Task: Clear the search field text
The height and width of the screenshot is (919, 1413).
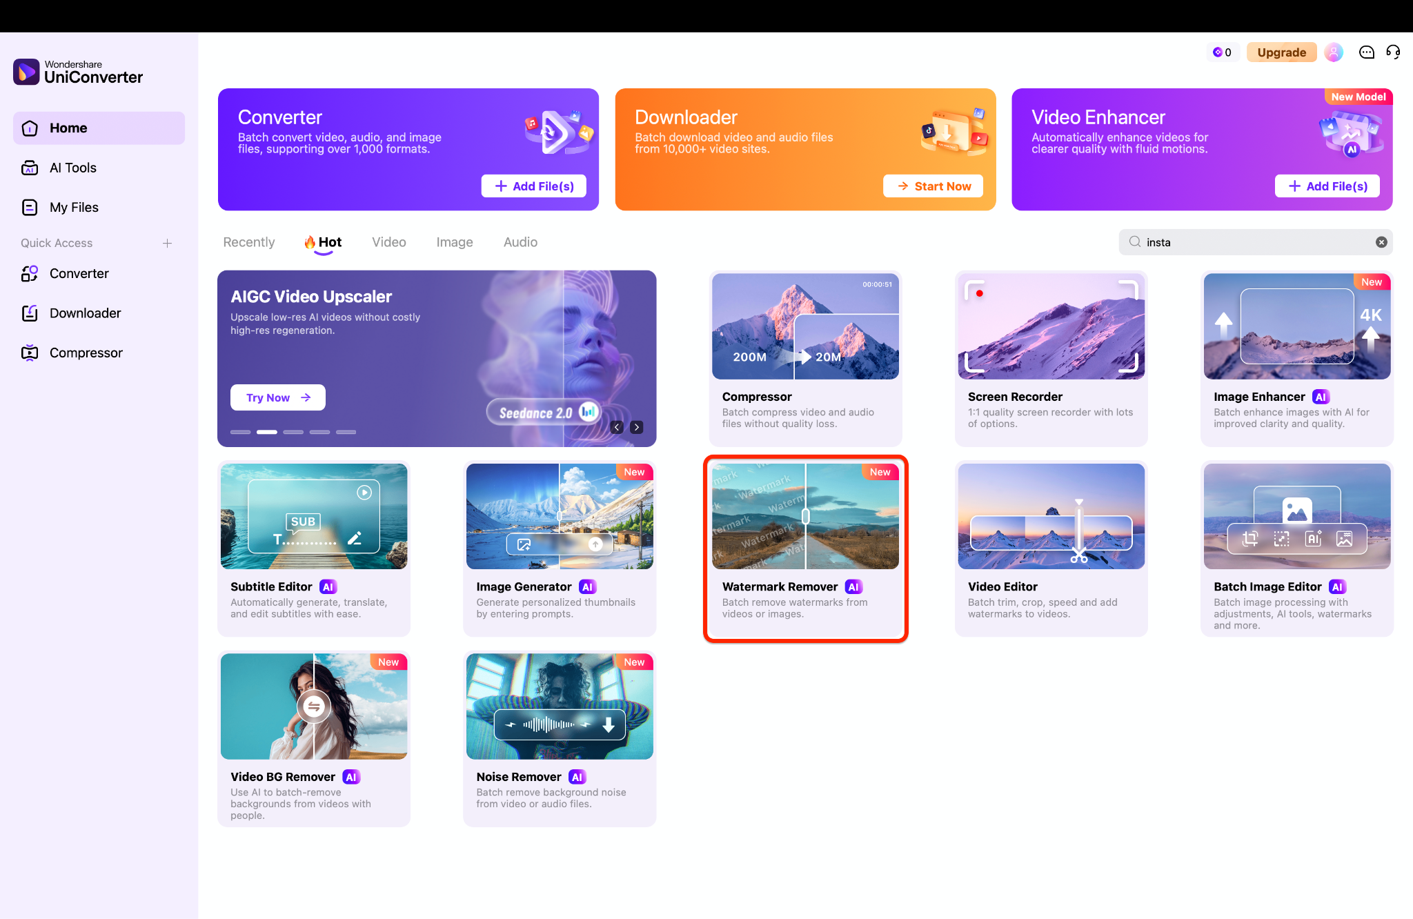Action: (x=1381, y=242)
